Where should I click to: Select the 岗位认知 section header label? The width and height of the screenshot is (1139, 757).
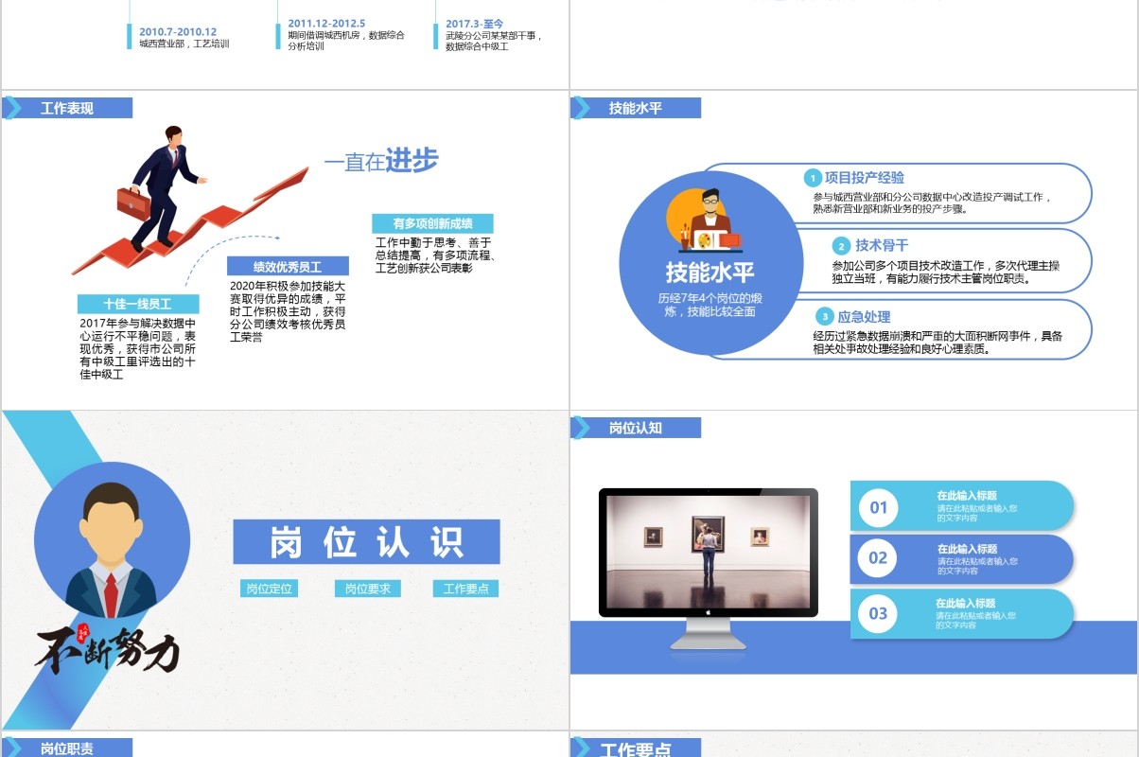tap(636, 428)
